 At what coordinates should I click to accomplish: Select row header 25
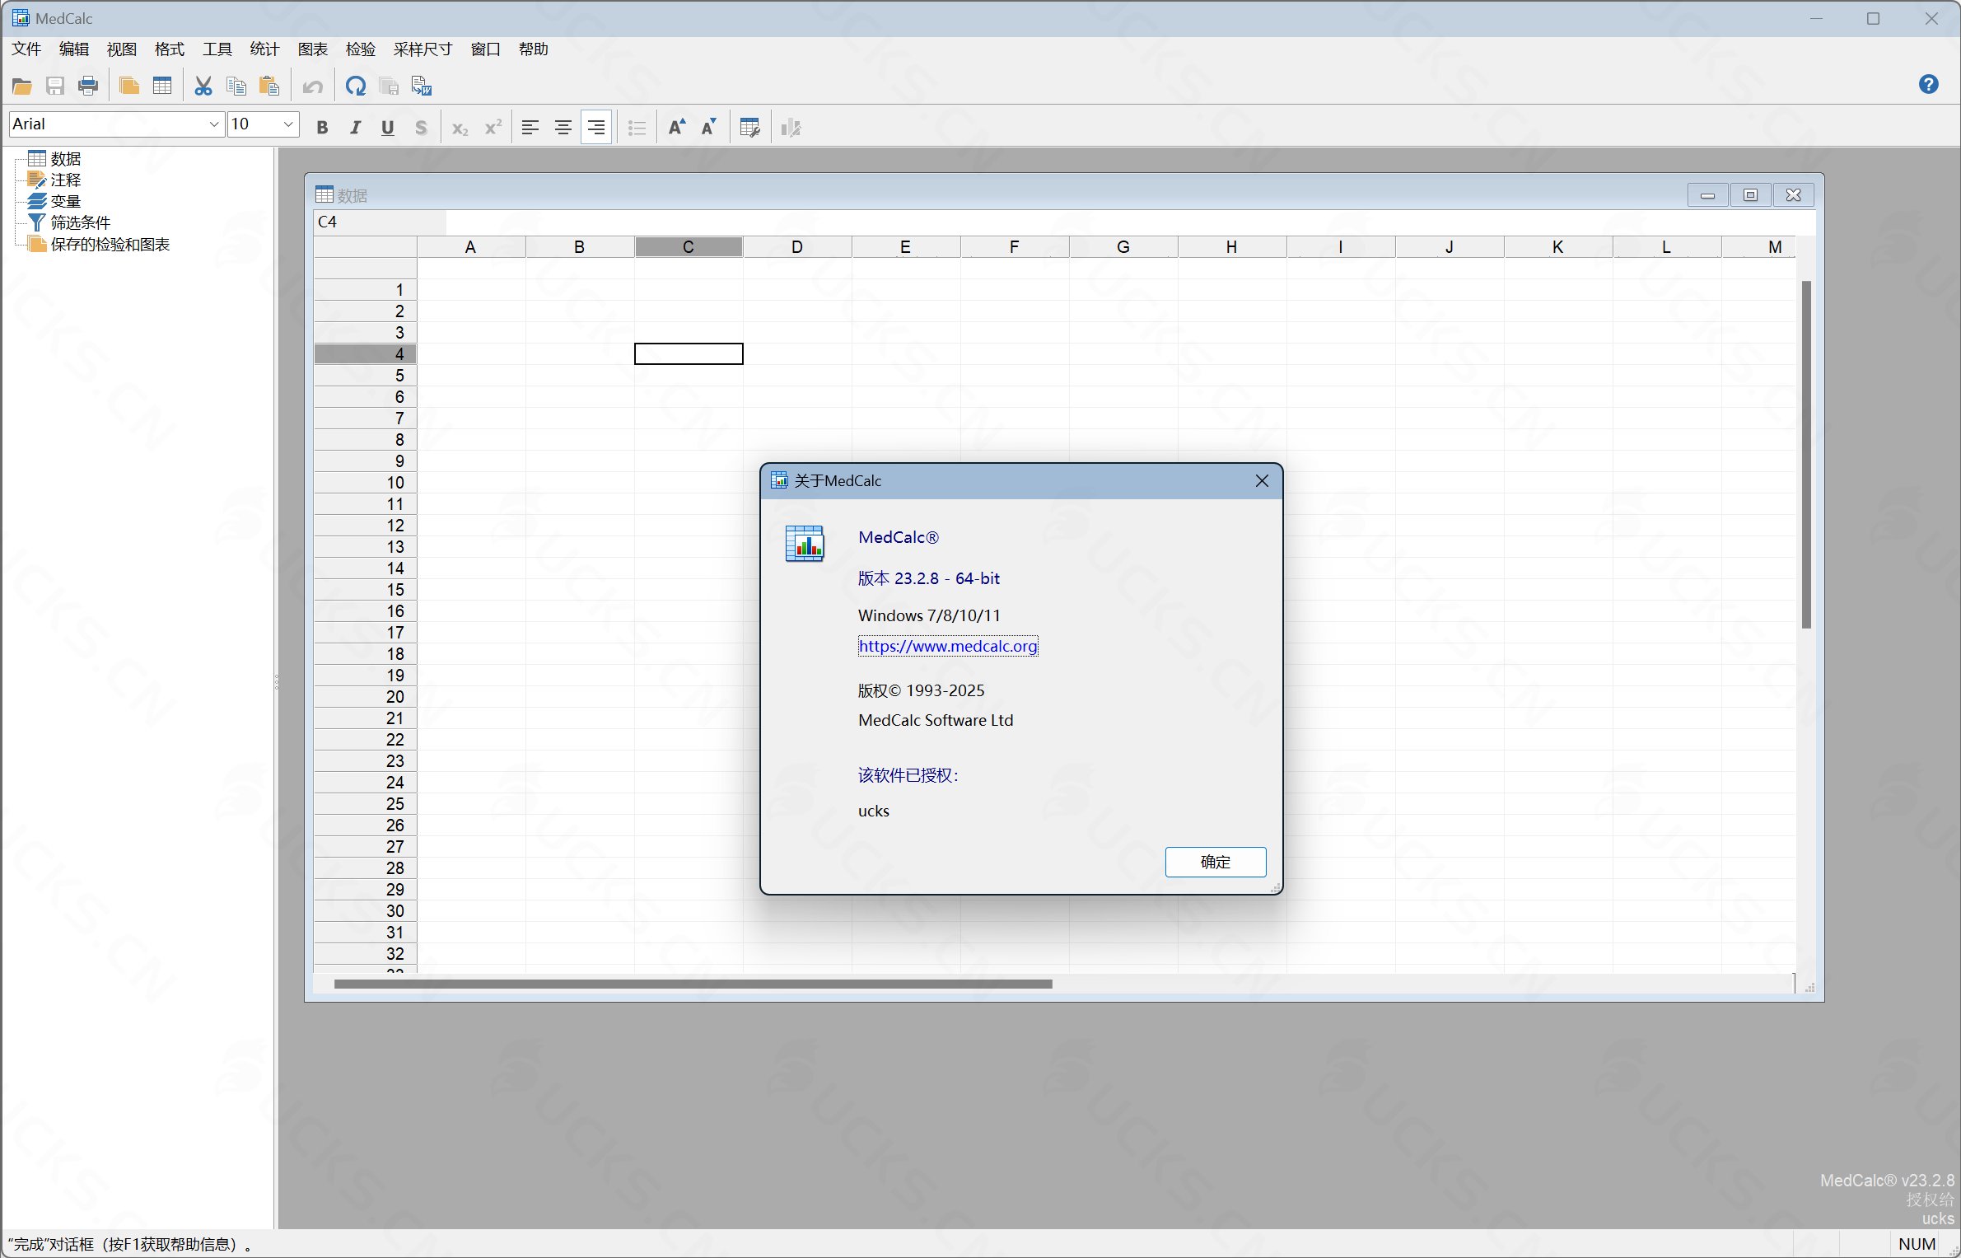pyautogui.click(x=365, y=804)
